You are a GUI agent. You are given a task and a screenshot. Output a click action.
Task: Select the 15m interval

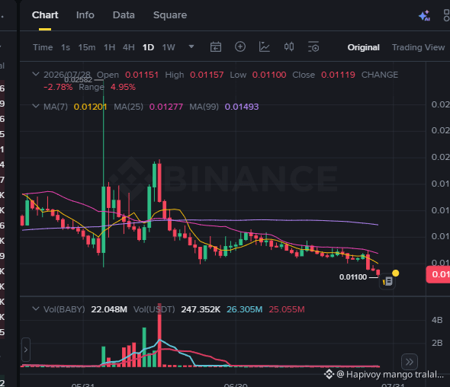pos(87,47)
